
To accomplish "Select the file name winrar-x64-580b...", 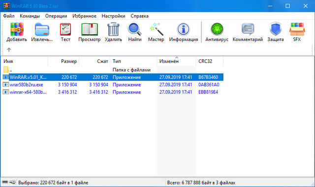I will pos(28,92).
